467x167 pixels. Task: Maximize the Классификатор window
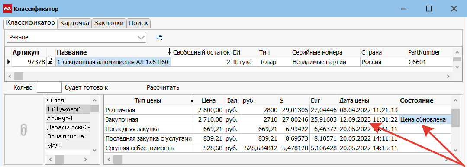(x=428, y=9)
